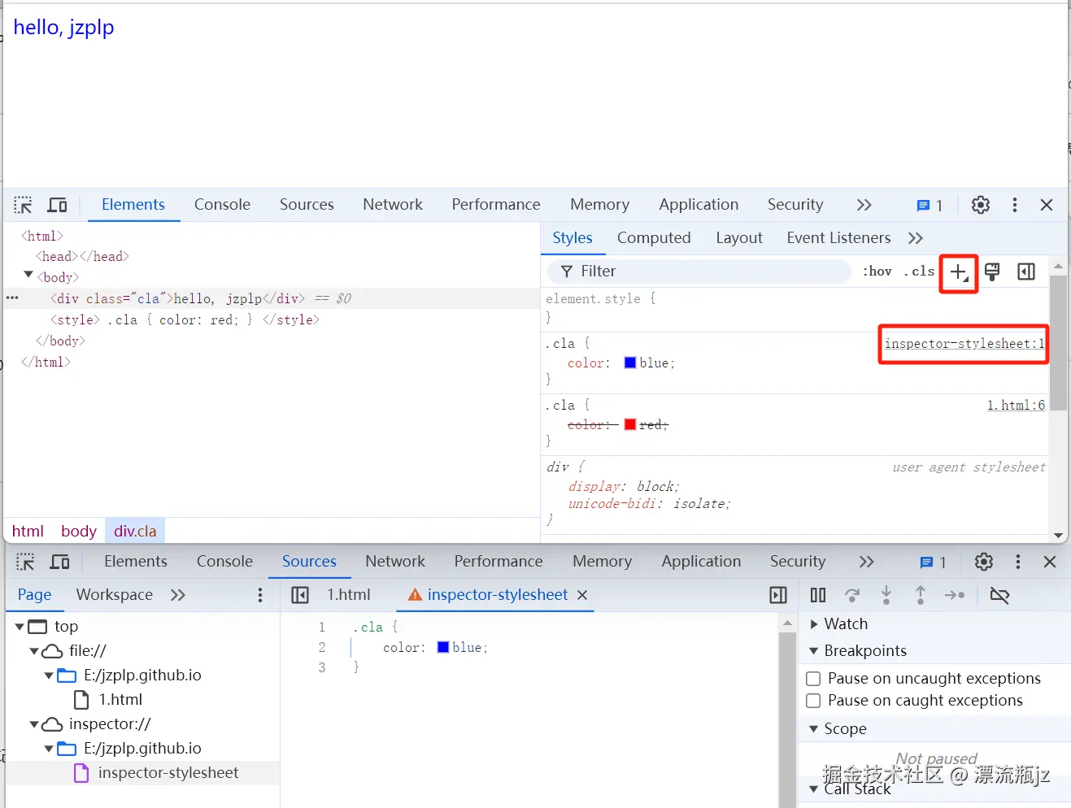Open the Layout tab
1071x808 pixels.
739,238
